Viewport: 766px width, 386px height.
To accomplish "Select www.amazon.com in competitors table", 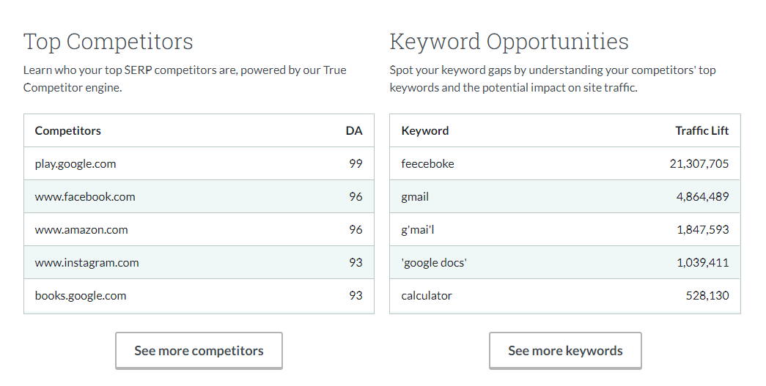I will 81,230.
